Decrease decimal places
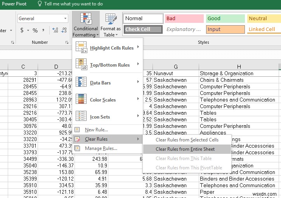The image size is (281, 198). tap(64, 30)
